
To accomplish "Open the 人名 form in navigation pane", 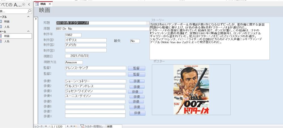I will 7,41.
